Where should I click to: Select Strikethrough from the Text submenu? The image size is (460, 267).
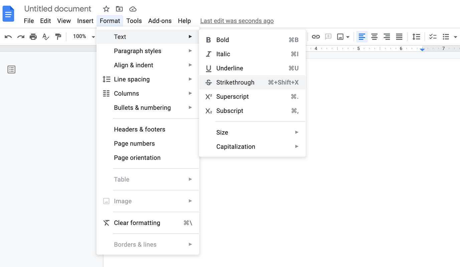point(235,82)
